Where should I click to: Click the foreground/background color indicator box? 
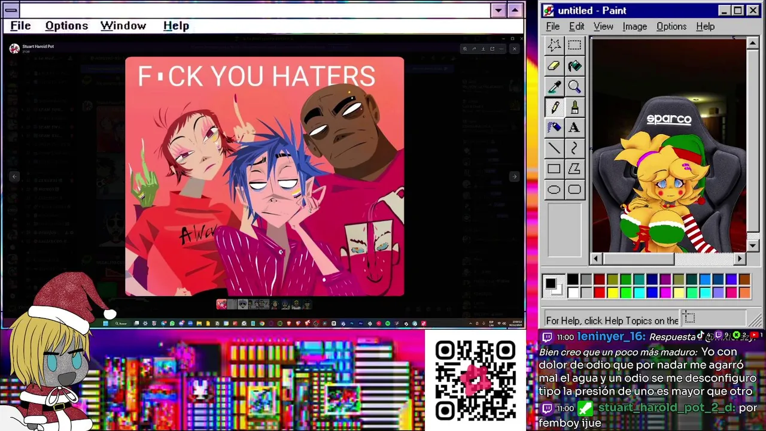point(553,286)
